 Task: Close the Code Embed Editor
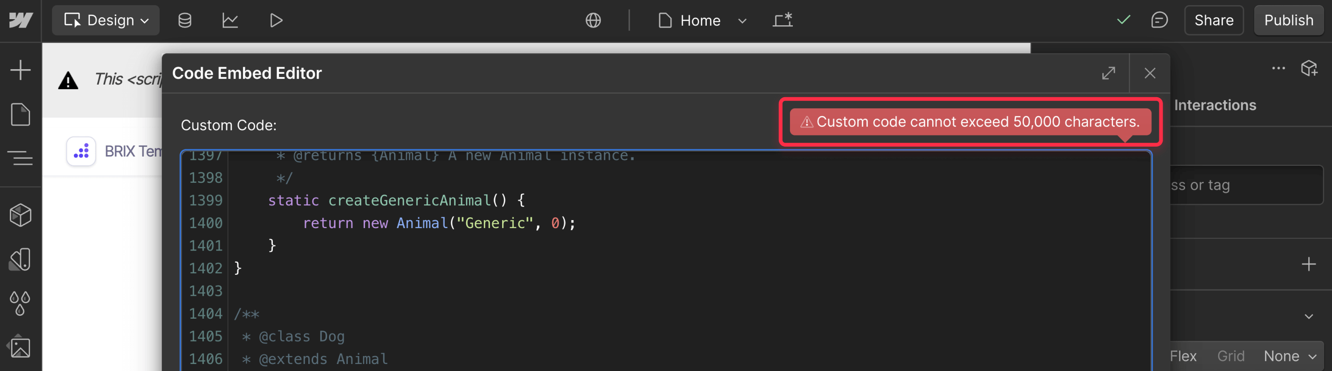point(1149,73)
